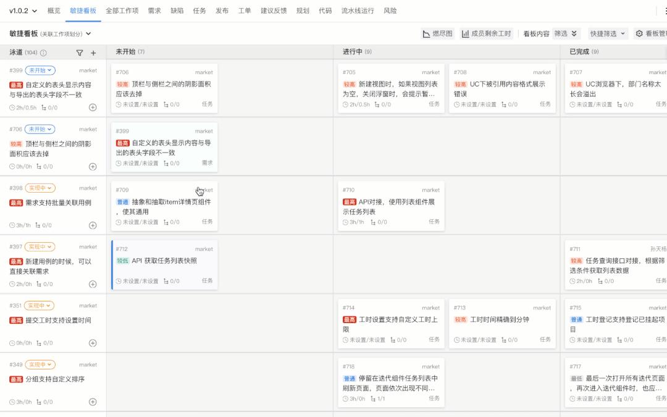Image resolution: width=667 pixels, height=417 pixels.
Task: Click the circled plus on swimlane #398
Action: coord(93,225)
